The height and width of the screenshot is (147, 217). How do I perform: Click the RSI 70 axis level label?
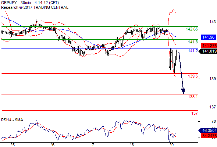[x=214, y=121]
